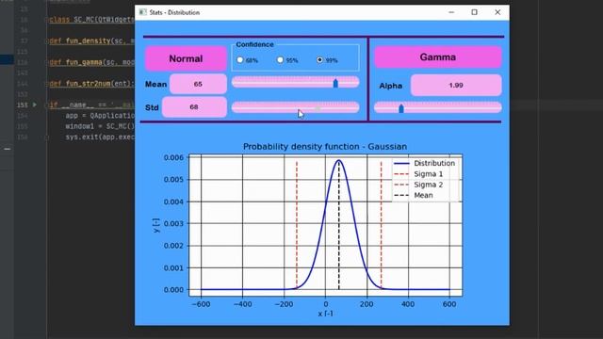The image size is (603, 339).
Task: Click the 'Mean' legend entry in plot
Action: [414, 195]
